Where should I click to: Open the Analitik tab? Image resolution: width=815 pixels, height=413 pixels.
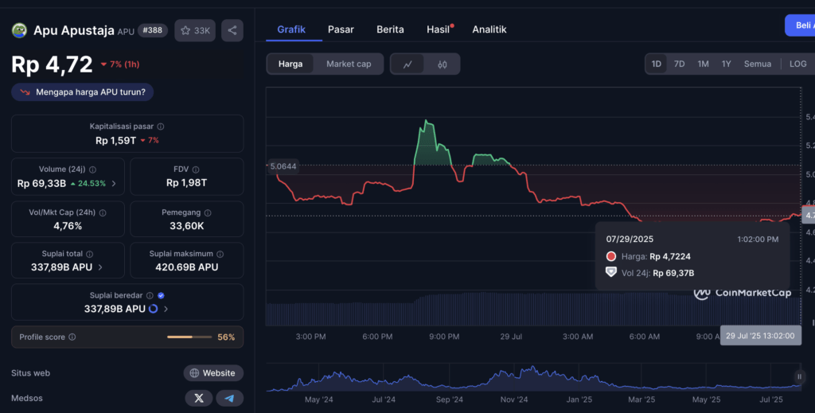(x=489, y=29)
